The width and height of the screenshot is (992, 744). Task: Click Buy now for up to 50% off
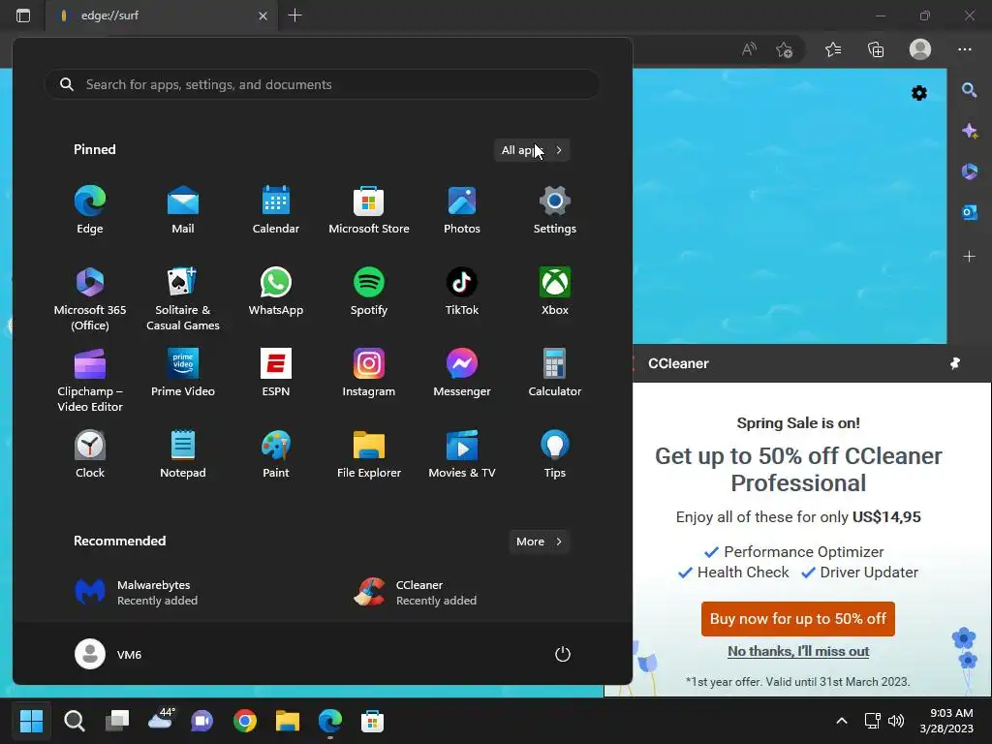coord(798,619)
